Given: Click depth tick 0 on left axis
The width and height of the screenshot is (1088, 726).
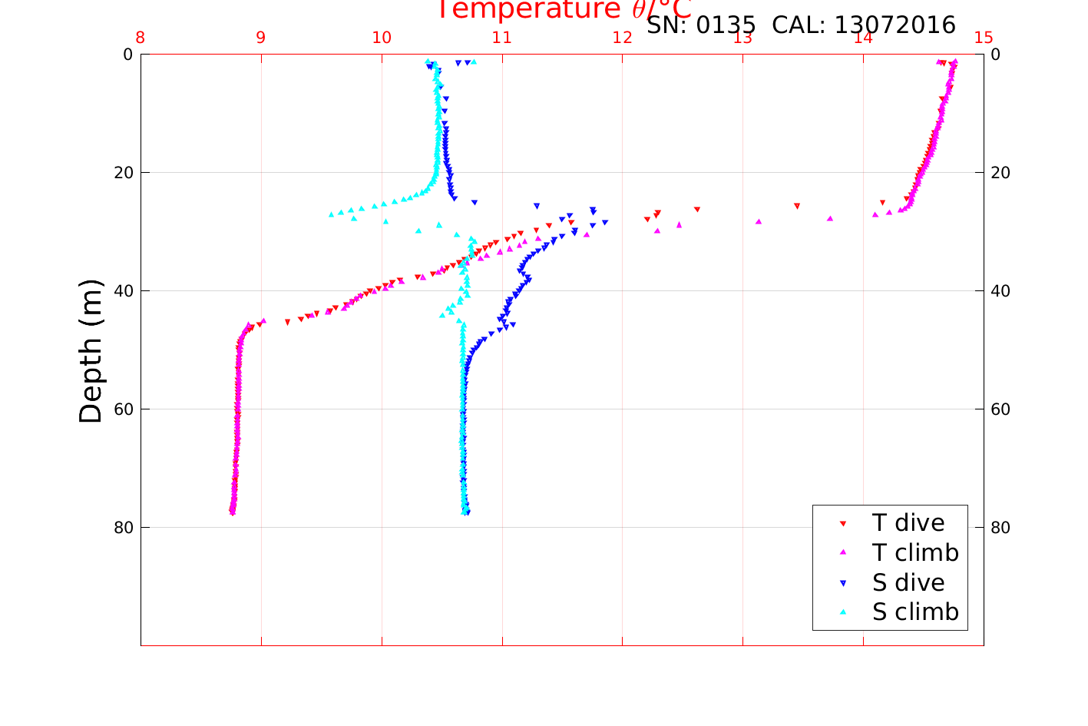Looking at the screenshot, I should (x=127, y=55).
